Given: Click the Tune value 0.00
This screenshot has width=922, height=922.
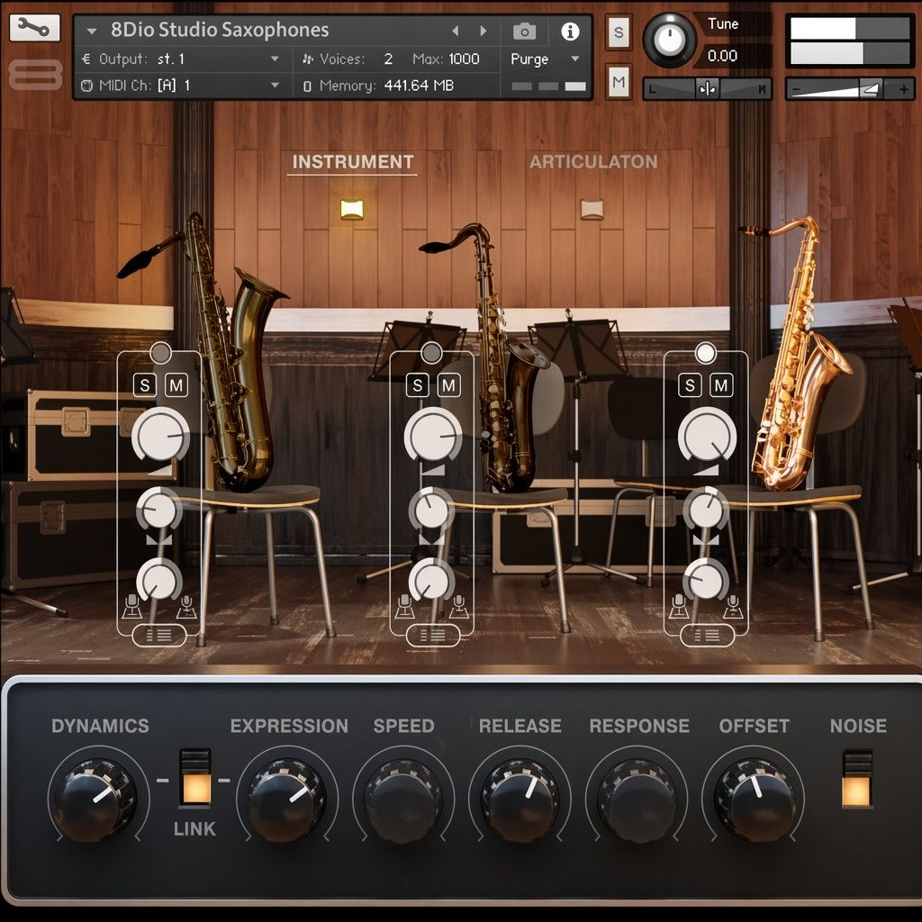Looking at the screenshot, I should pyautogui.click(x=723, y=56).
